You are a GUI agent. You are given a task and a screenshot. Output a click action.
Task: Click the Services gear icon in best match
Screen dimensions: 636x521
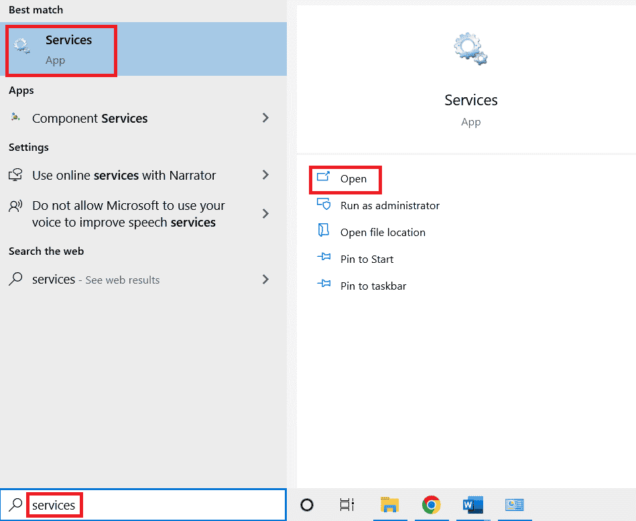coord(21,46)
